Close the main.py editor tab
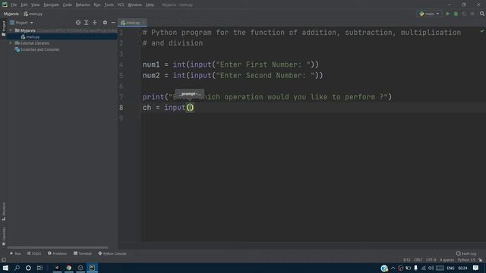This screenshot has height=273, width=486. pyautogui.click(x=144, y=23)
